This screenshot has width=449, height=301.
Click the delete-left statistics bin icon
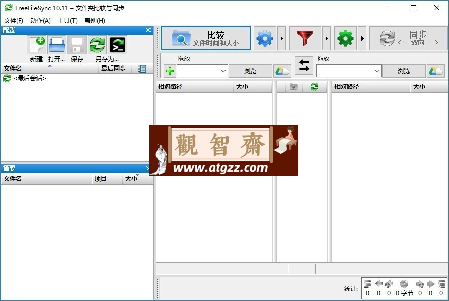coord(368,284)
